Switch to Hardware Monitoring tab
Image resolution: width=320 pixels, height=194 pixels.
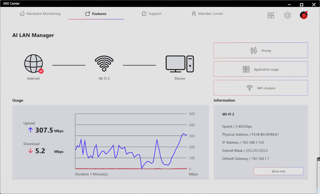(40, 14)
